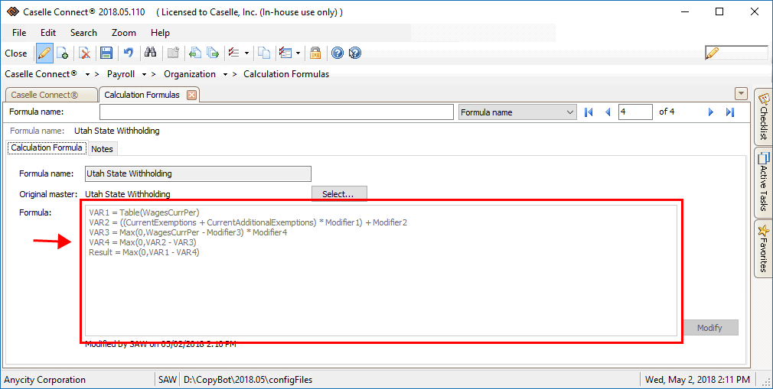Click the copy pages icon
The image size is (773, 389).
[264, 53]
